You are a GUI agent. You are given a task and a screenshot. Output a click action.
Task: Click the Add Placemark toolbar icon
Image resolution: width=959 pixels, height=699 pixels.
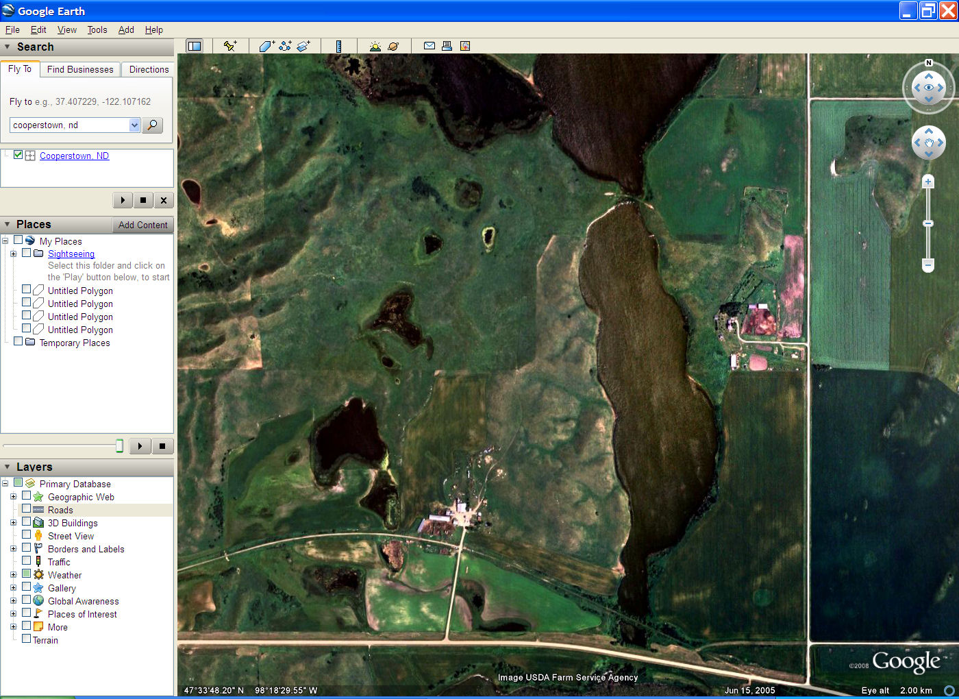coord(230,46)
